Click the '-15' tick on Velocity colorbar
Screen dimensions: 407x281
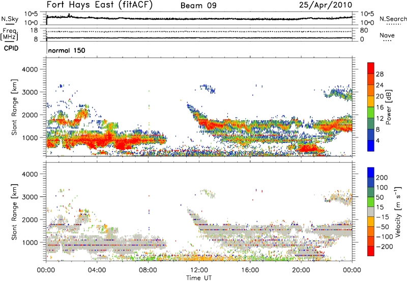click(383, 217)
